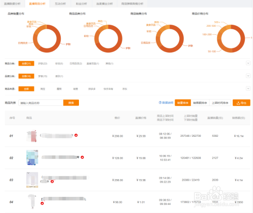
Task: Filter product category by 护肤(22)
Action: (43, 64)
